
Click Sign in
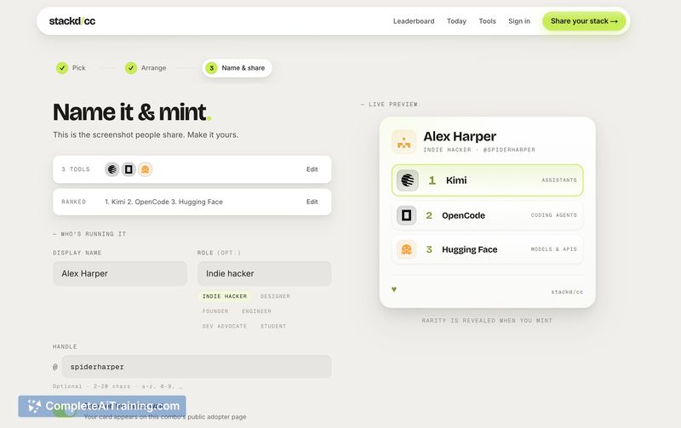pos(519,20)
